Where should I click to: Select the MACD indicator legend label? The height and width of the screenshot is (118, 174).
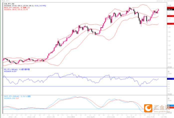(x=17, y=96)
